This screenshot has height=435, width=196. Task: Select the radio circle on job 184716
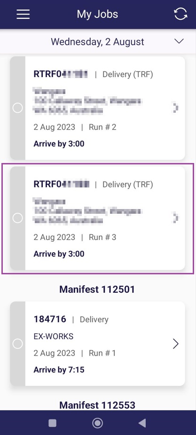click(18, 344)
